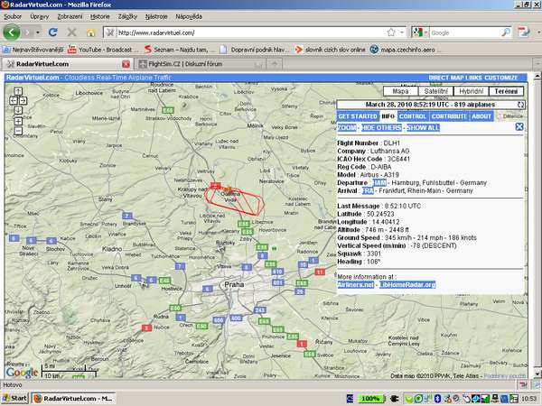Open HAM departure airport link

pos(379,182)
